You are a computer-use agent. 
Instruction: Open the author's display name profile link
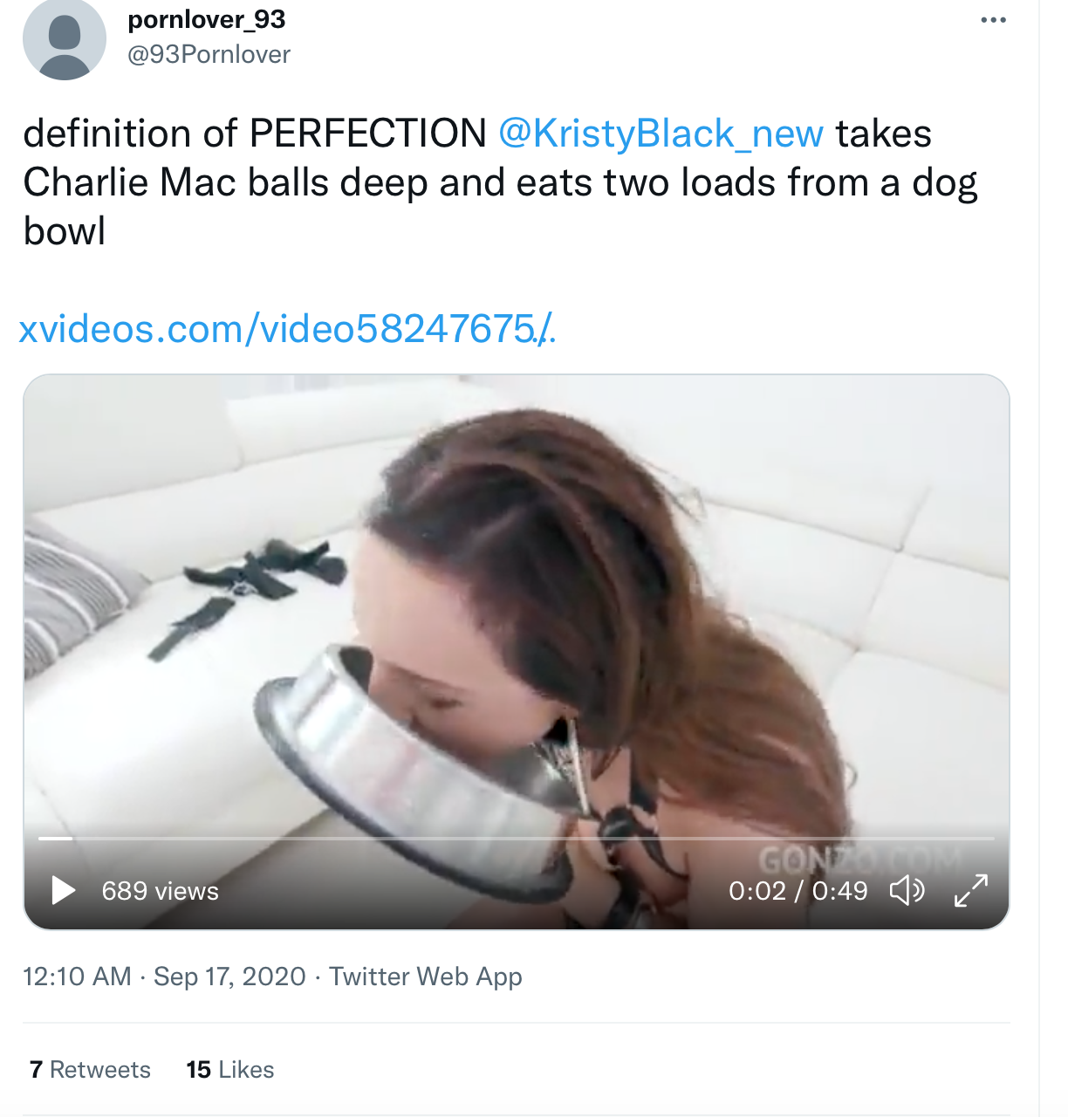[x=207, y=19]
